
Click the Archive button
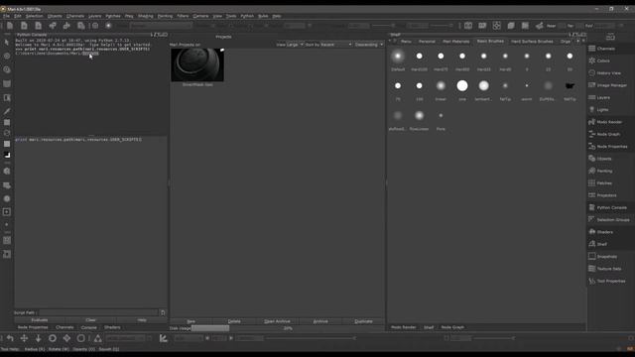click(x=320, y=321)
